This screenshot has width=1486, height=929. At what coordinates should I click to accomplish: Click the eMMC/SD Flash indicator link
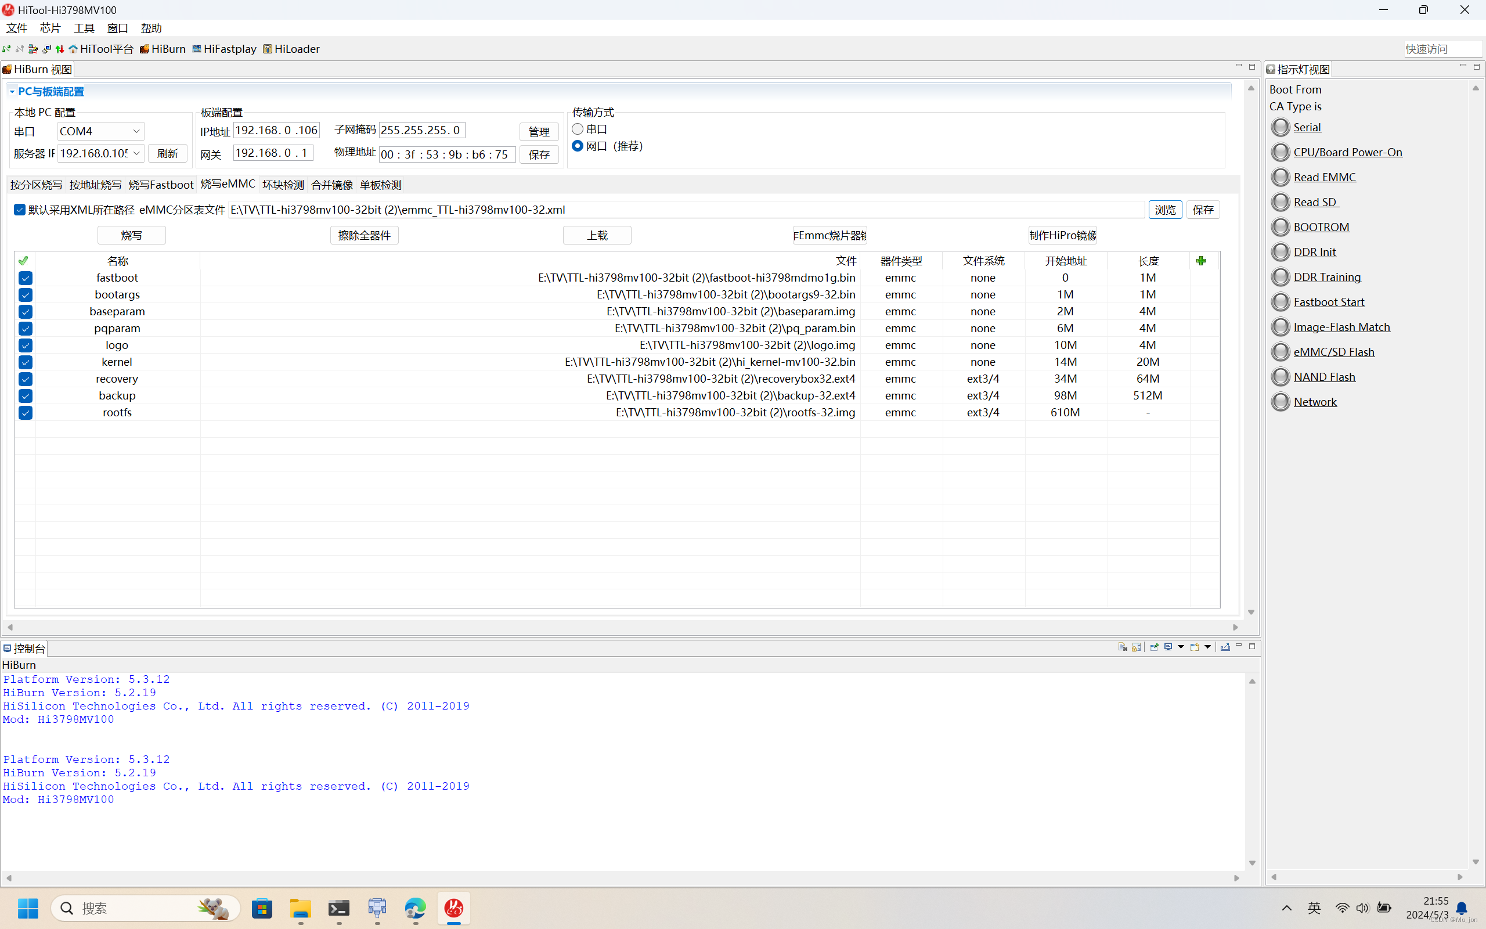tap(1333, 352)
